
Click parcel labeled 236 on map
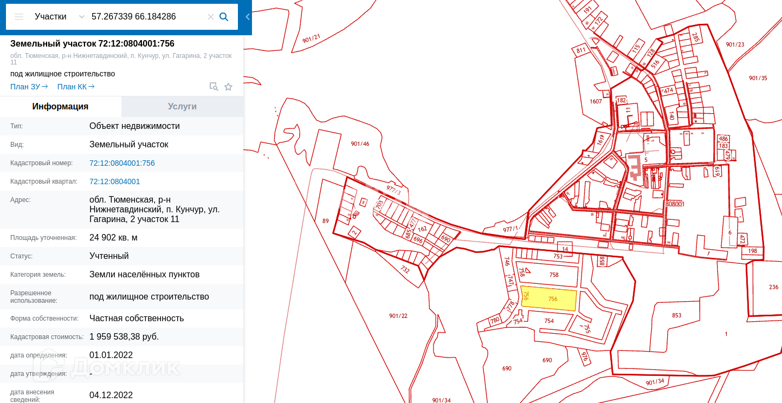(773, 287)
